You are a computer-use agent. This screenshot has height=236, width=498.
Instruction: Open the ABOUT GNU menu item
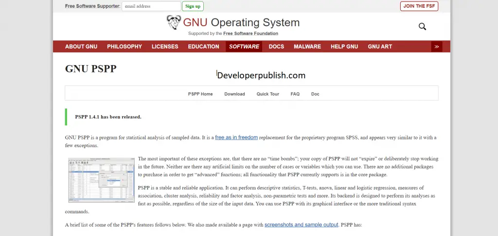(81, 47)
